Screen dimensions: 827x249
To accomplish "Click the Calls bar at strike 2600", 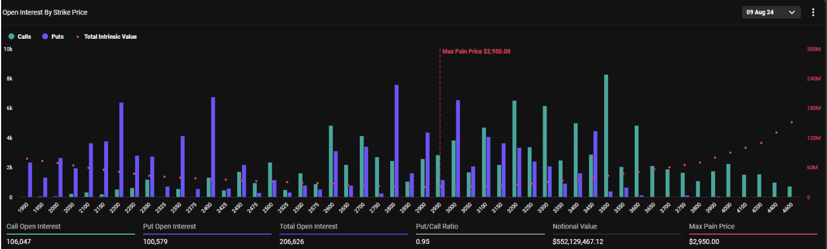I will (x=331, y=161).
